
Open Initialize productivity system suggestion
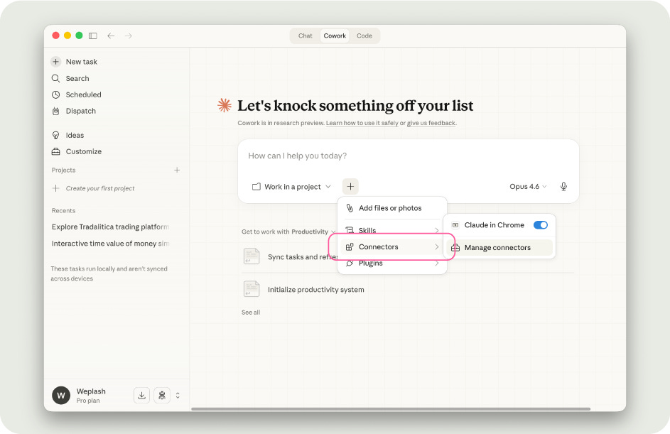[315, 290]
